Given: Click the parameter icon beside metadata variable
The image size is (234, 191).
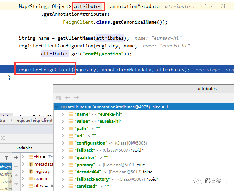Looking at the screenshot, I should [x=31, y=164].
